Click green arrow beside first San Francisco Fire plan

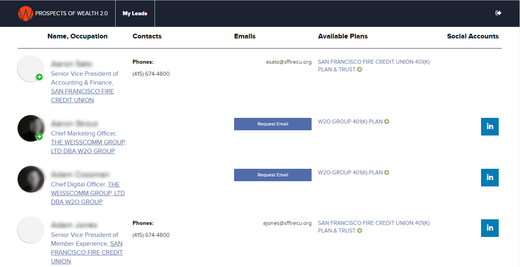pos(360,70)
